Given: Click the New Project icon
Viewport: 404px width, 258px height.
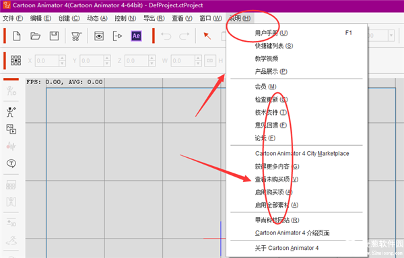Looking at the screenshot, I should pyautogui.click(x=17, y=36).
